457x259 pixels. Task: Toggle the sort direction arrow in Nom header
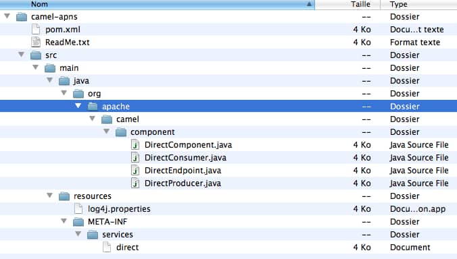point(309,4)
